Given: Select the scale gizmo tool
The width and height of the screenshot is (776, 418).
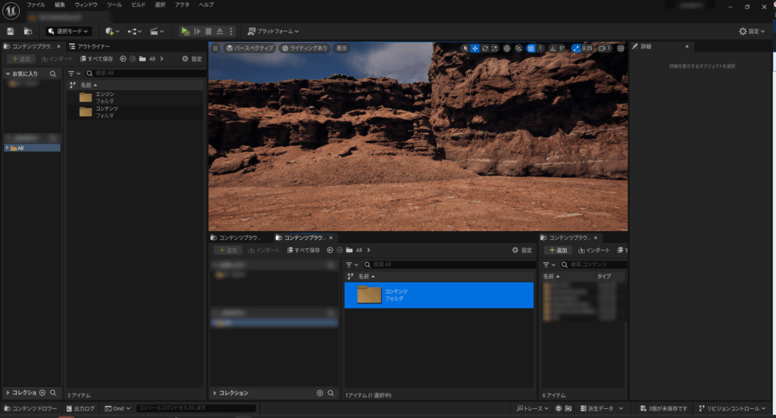Looking at the screenshot, I should pyautogui.click(x=495, y=48).
